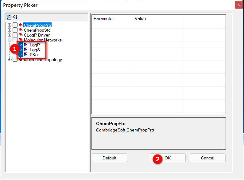244x180 pixels.
Task: Select the Molecular Topology tree item
Action: point(43,60)
